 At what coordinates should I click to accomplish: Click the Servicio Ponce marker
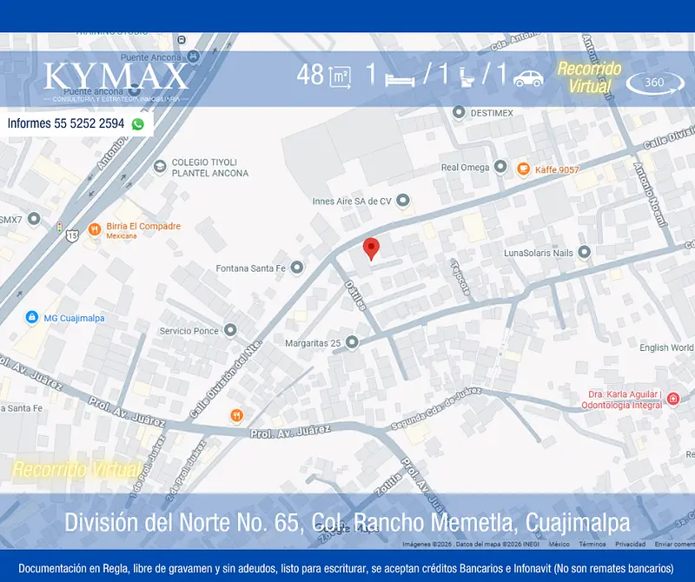(x=229, y=330)
